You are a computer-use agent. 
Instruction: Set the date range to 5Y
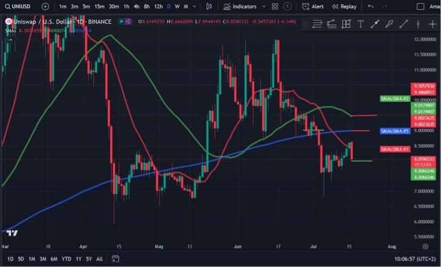[89, 259]
